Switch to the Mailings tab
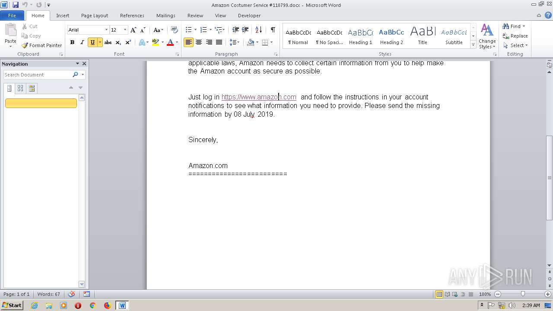The width and height of the screenshot is (553, 311). [166, 16]
